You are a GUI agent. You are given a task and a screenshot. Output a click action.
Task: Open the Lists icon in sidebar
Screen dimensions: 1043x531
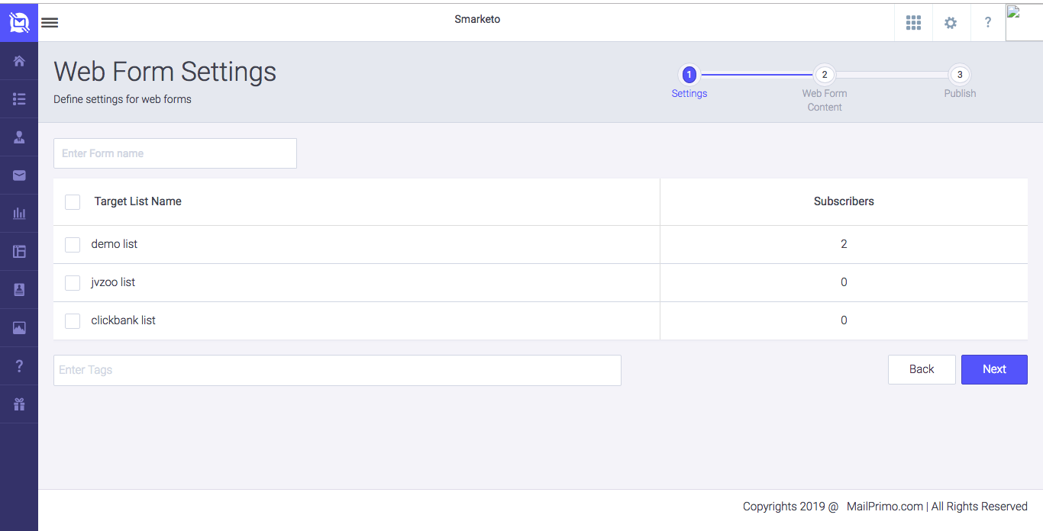pos(19,99)
